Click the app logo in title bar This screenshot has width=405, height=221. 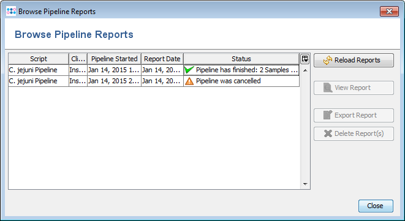pyautogui.click(x=11, y=12)
